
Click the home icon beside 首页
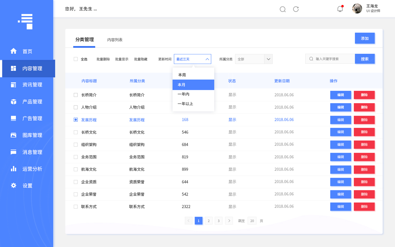(x=14, y=51)
